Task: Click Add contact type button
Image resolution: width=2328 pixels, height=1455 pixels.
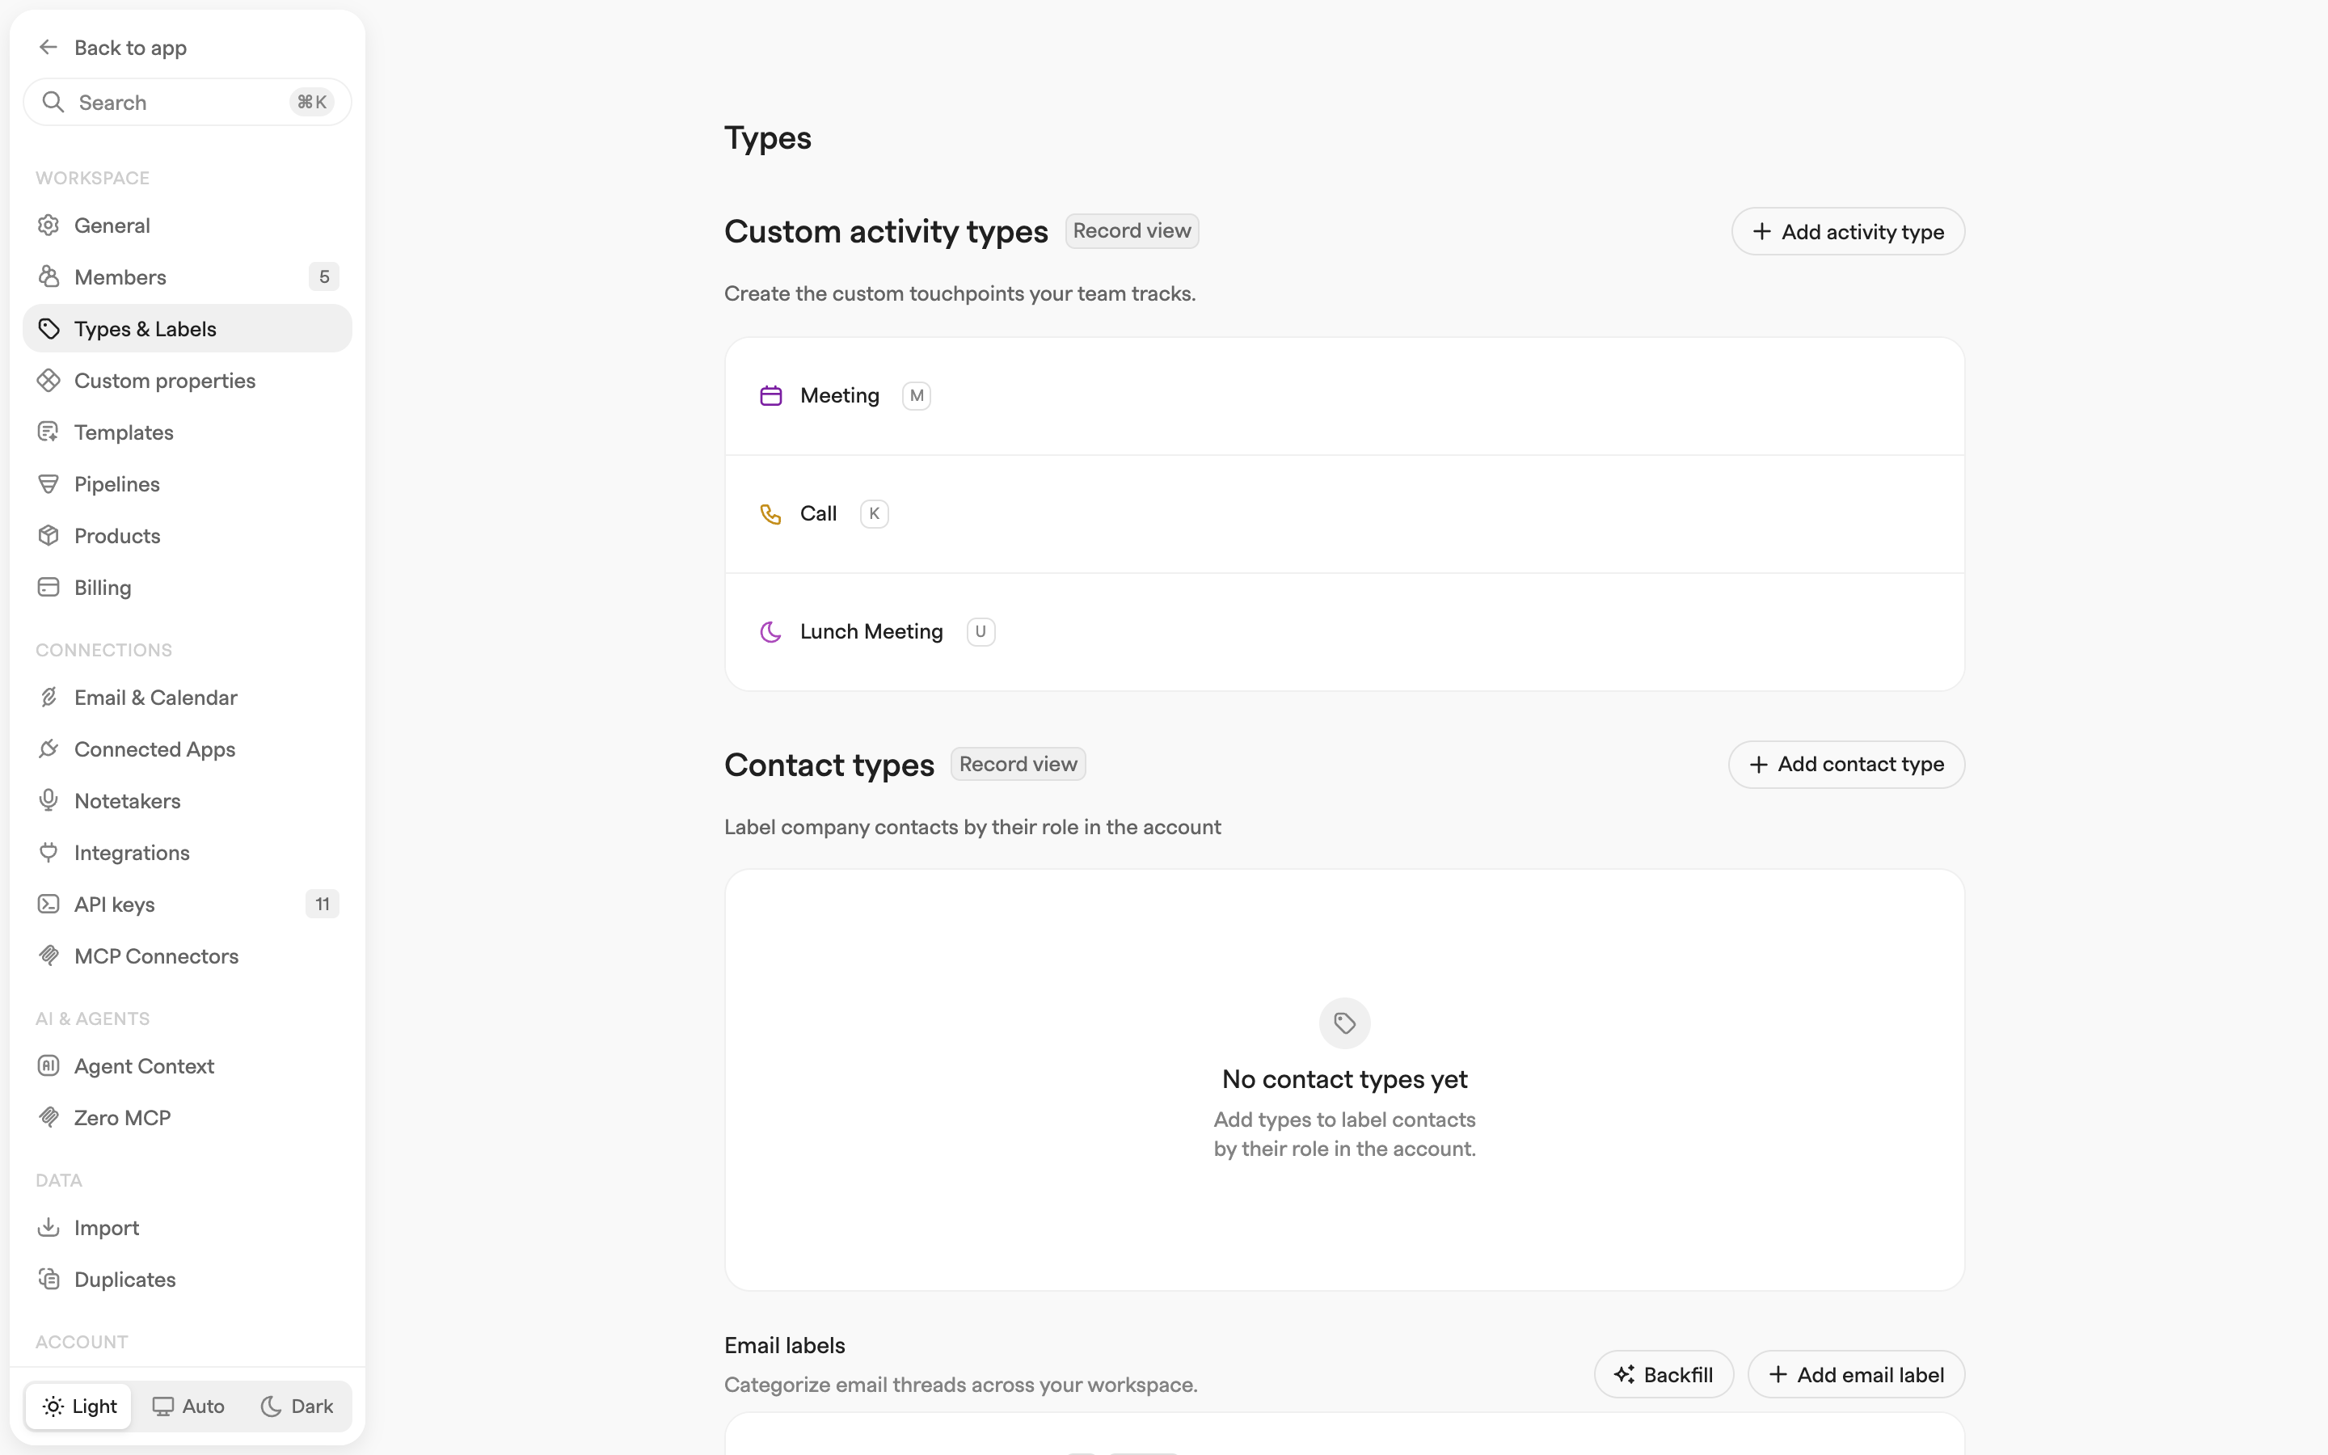Action: 1846,764
